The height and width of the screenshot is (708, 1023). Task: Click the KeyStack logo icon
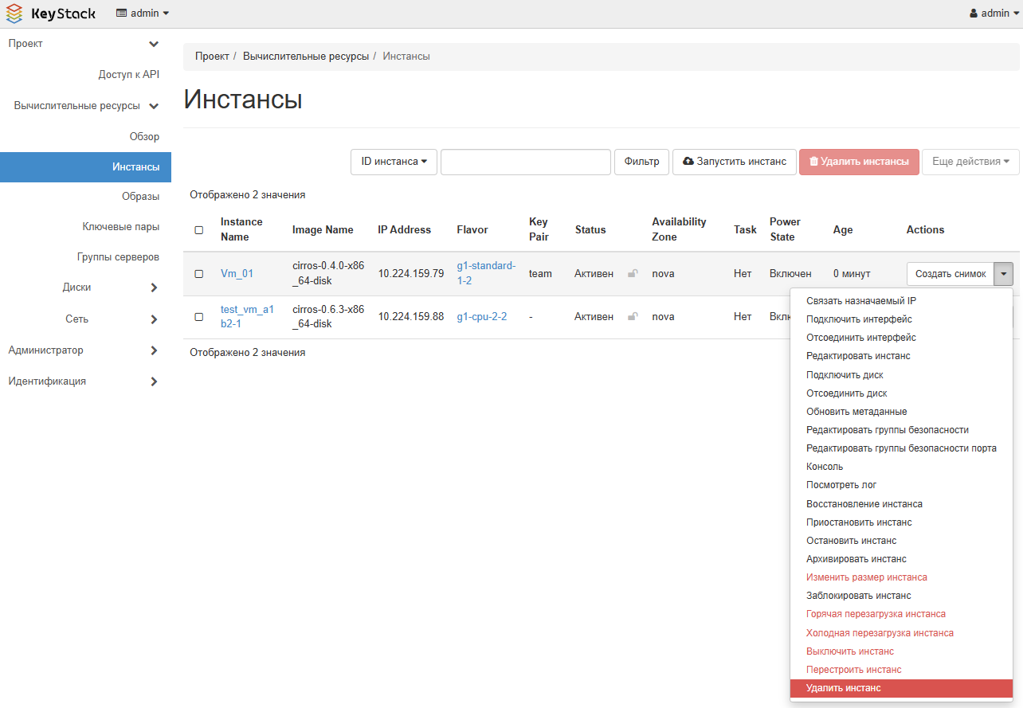[14, 14]
